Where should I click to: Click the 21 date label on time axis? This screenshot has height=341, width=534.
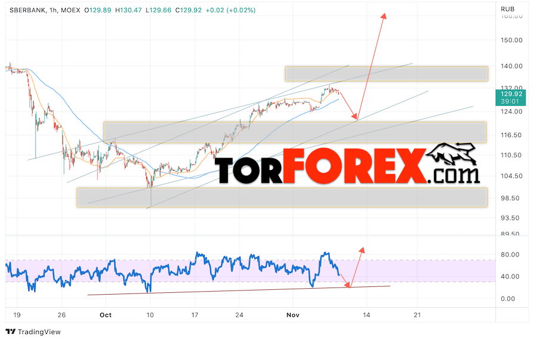[x=417, y=315]
